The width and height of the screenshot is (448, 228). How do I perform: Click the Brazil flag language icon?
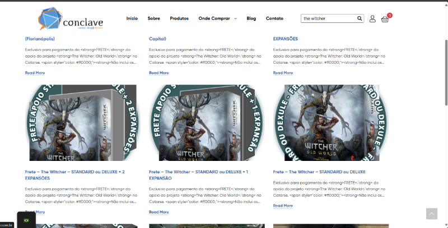(26, 220)
